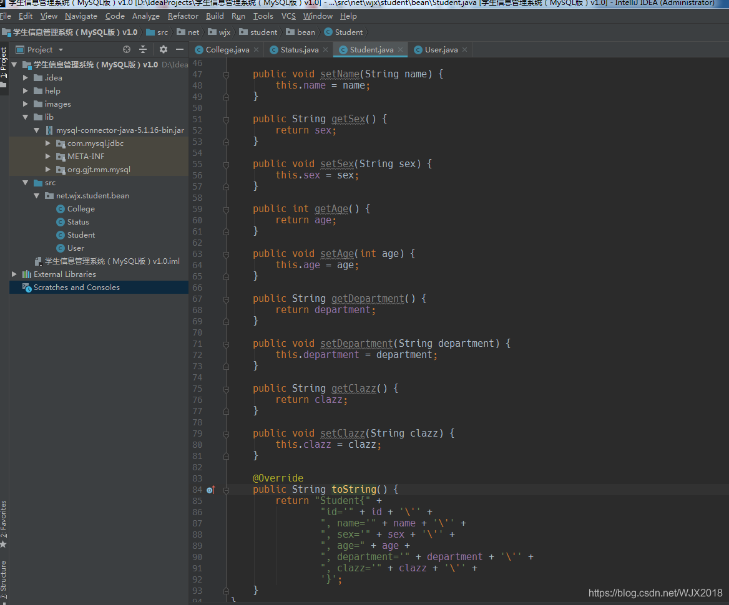Click the External Libraries icon
This screenshot has height=605, width=729.
[x=27, y=274]
